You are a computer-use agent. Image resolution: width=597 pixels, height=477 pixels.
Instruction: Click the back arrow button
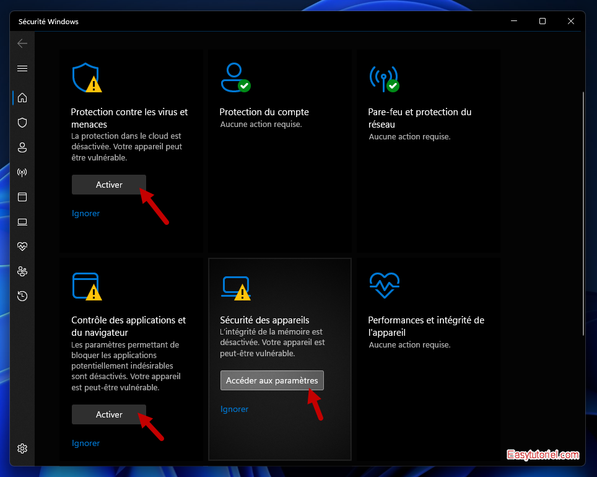22,43
